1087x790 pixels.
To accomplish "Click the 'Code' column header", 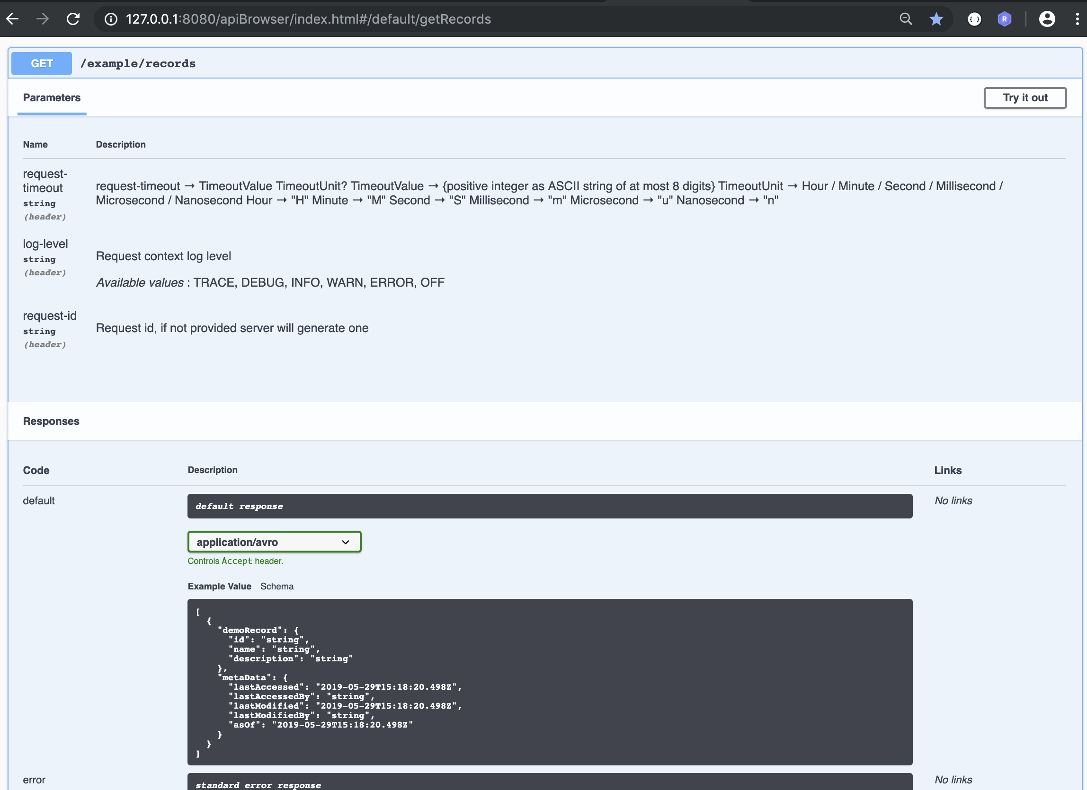I will point(36,470).
